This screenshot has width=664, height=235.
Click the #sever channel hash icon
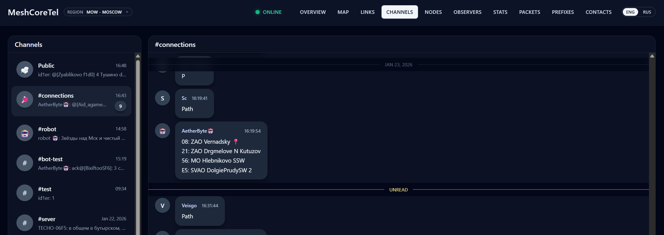pos(25,223)
